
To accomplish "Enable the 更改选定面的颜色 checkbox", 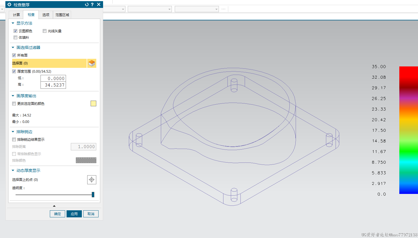I will click(x=14, y=104).
